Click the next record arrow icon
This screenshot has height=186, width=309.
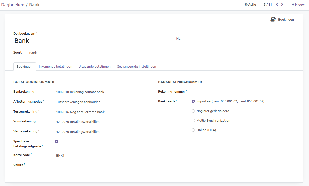pos(282,4)
